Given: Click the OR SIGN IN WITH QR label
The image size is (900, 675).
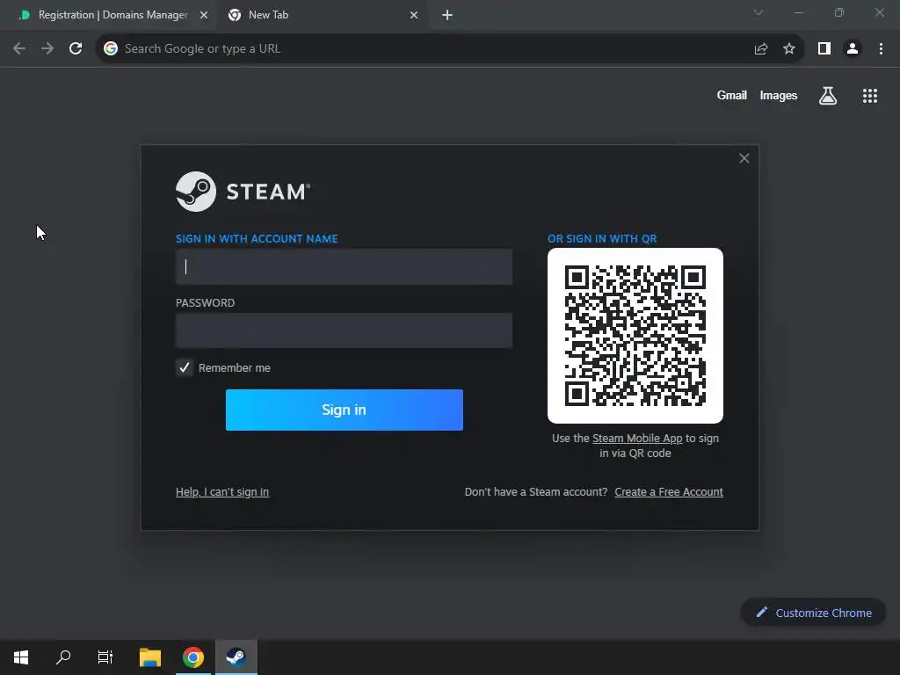Looking at the screenshot, I should pos(602,239).
